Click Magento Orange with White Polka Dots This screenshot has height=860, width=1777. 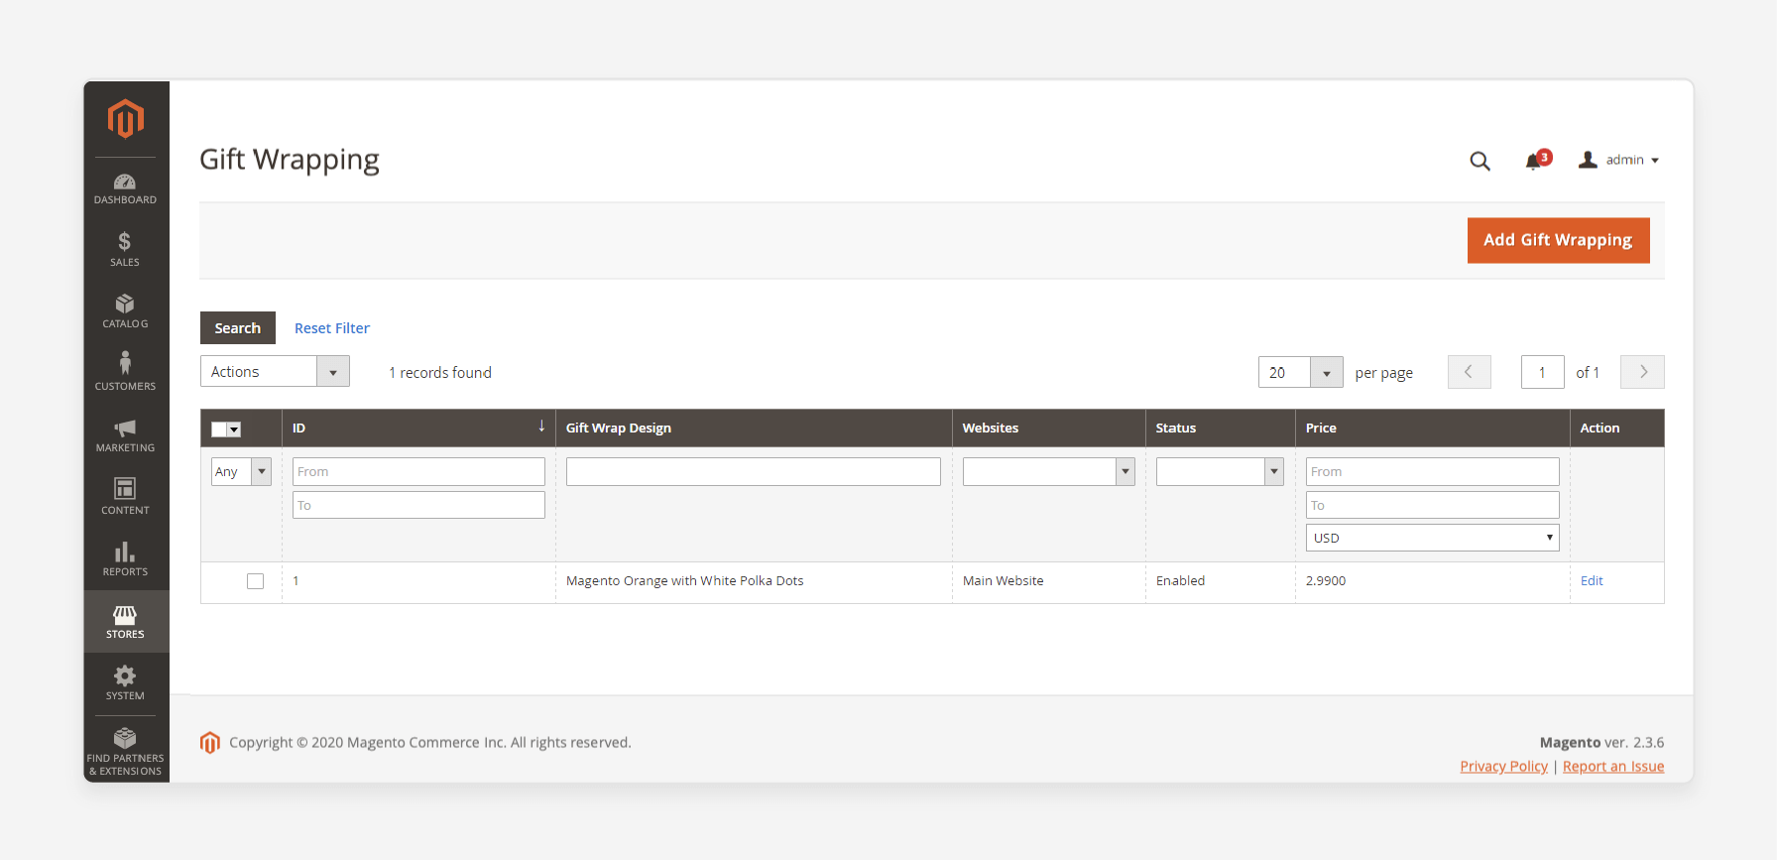684,581
